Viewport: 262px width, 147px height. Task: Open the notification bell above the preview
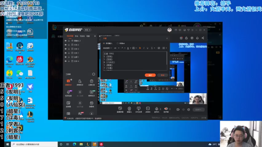tap(197, 38)
